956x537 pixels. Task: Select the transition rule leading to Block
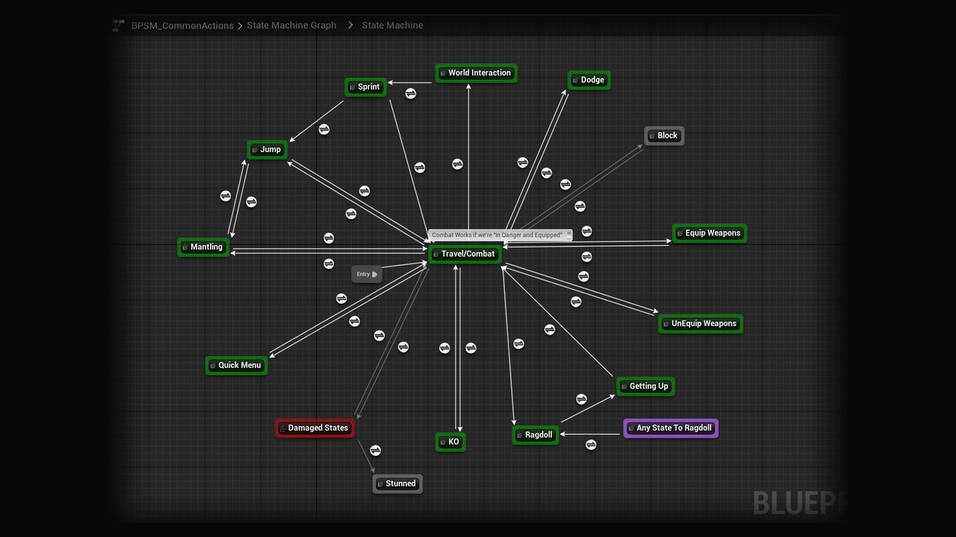(x=580, y=206)
